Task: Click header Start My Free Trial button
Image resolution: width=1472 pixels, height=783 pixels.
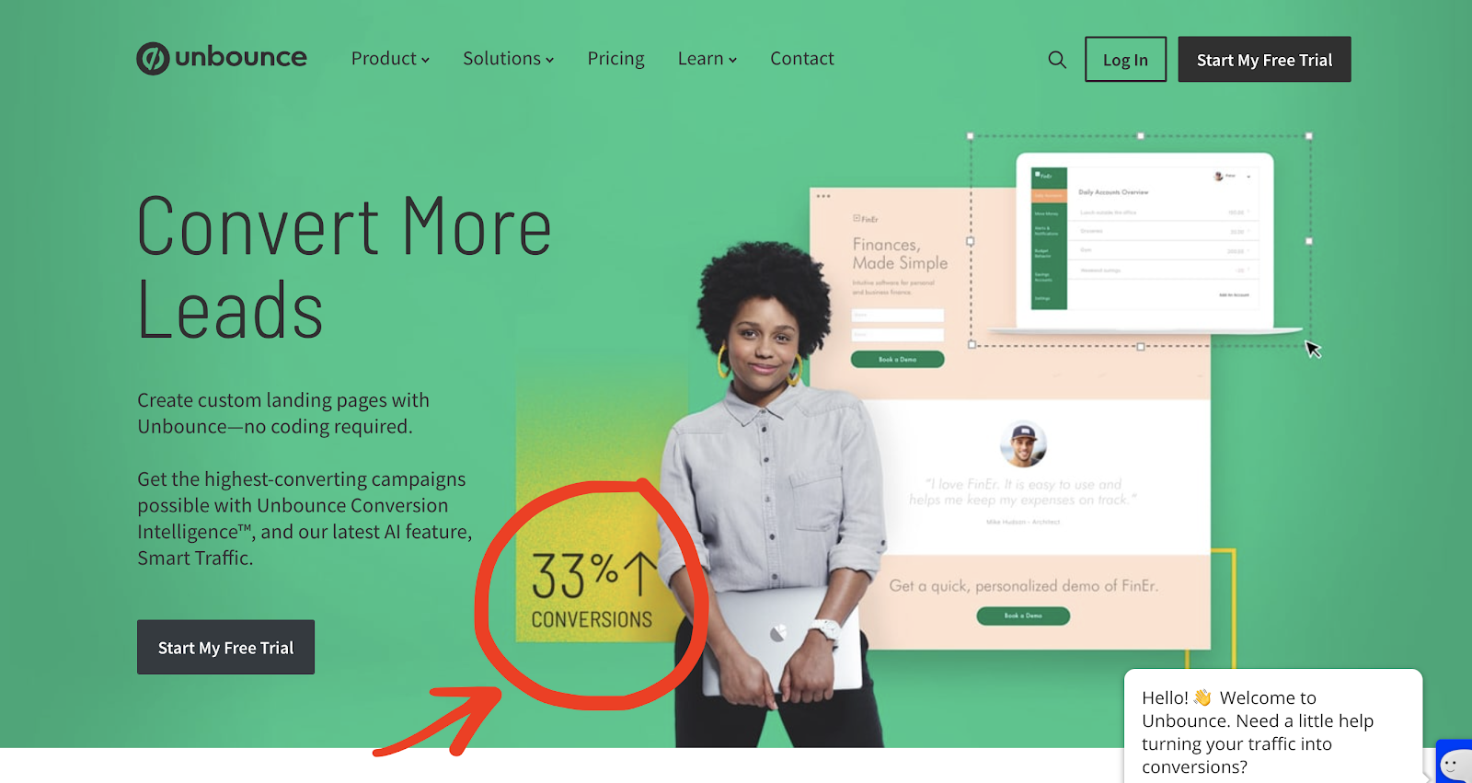Action: [1264, 60]
